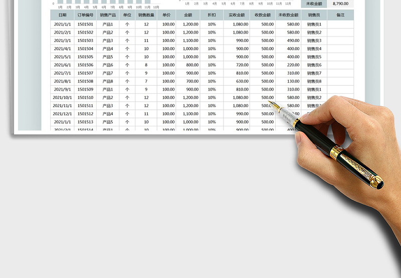Select the 销售数量 column header
The width and height of the screenshot is (401, 278).
(146, 16)
